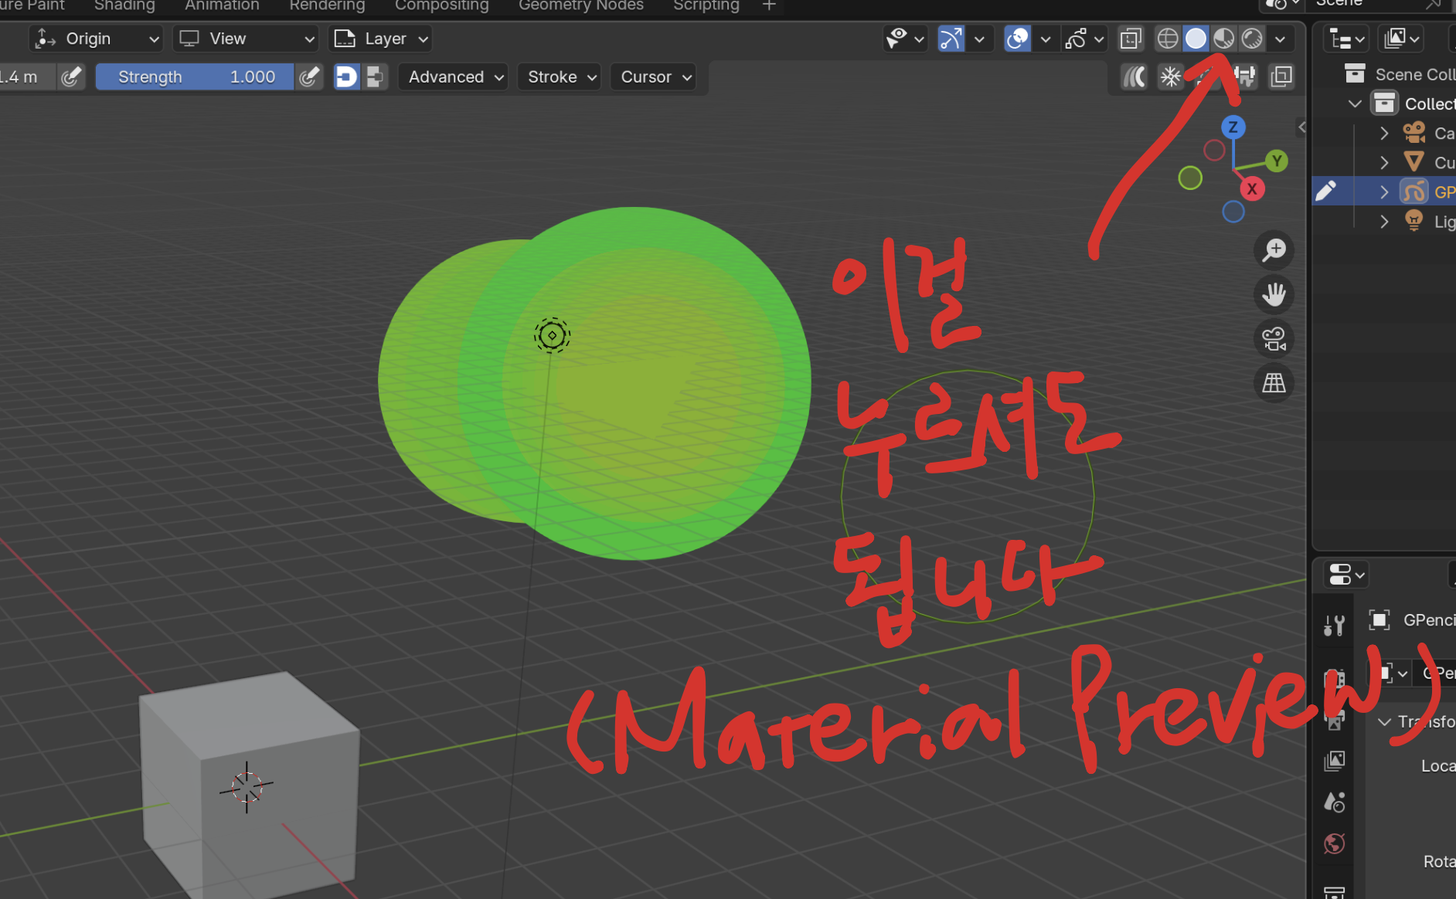Click the hollow green negative Y gizmo circle
This screenshot has height=899, width=1456.
click(x=1190, y=178)
